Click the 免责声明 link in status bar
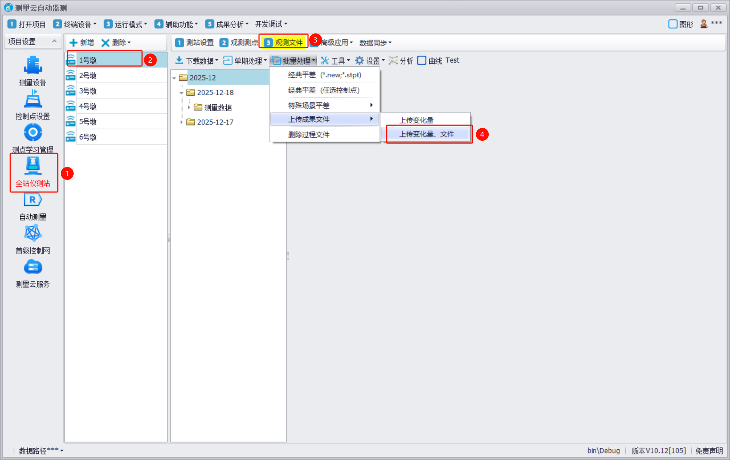The width and height of the screenshot is (730, 460). (x=709, y=451)
